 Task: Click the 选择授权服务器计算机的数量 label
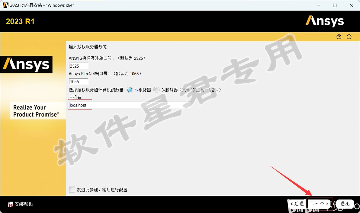97,90
